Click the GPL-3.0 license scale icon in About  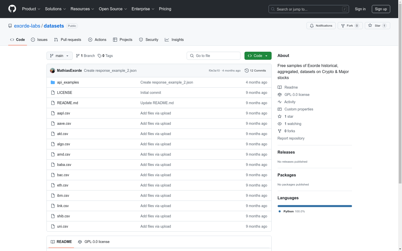click(x=280, y=95)
